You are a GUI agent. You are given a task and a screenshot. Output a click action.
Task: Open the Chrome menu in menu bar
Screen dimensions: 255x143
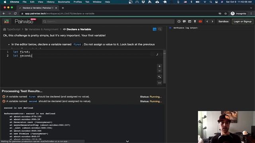click(x=14, y=2)
